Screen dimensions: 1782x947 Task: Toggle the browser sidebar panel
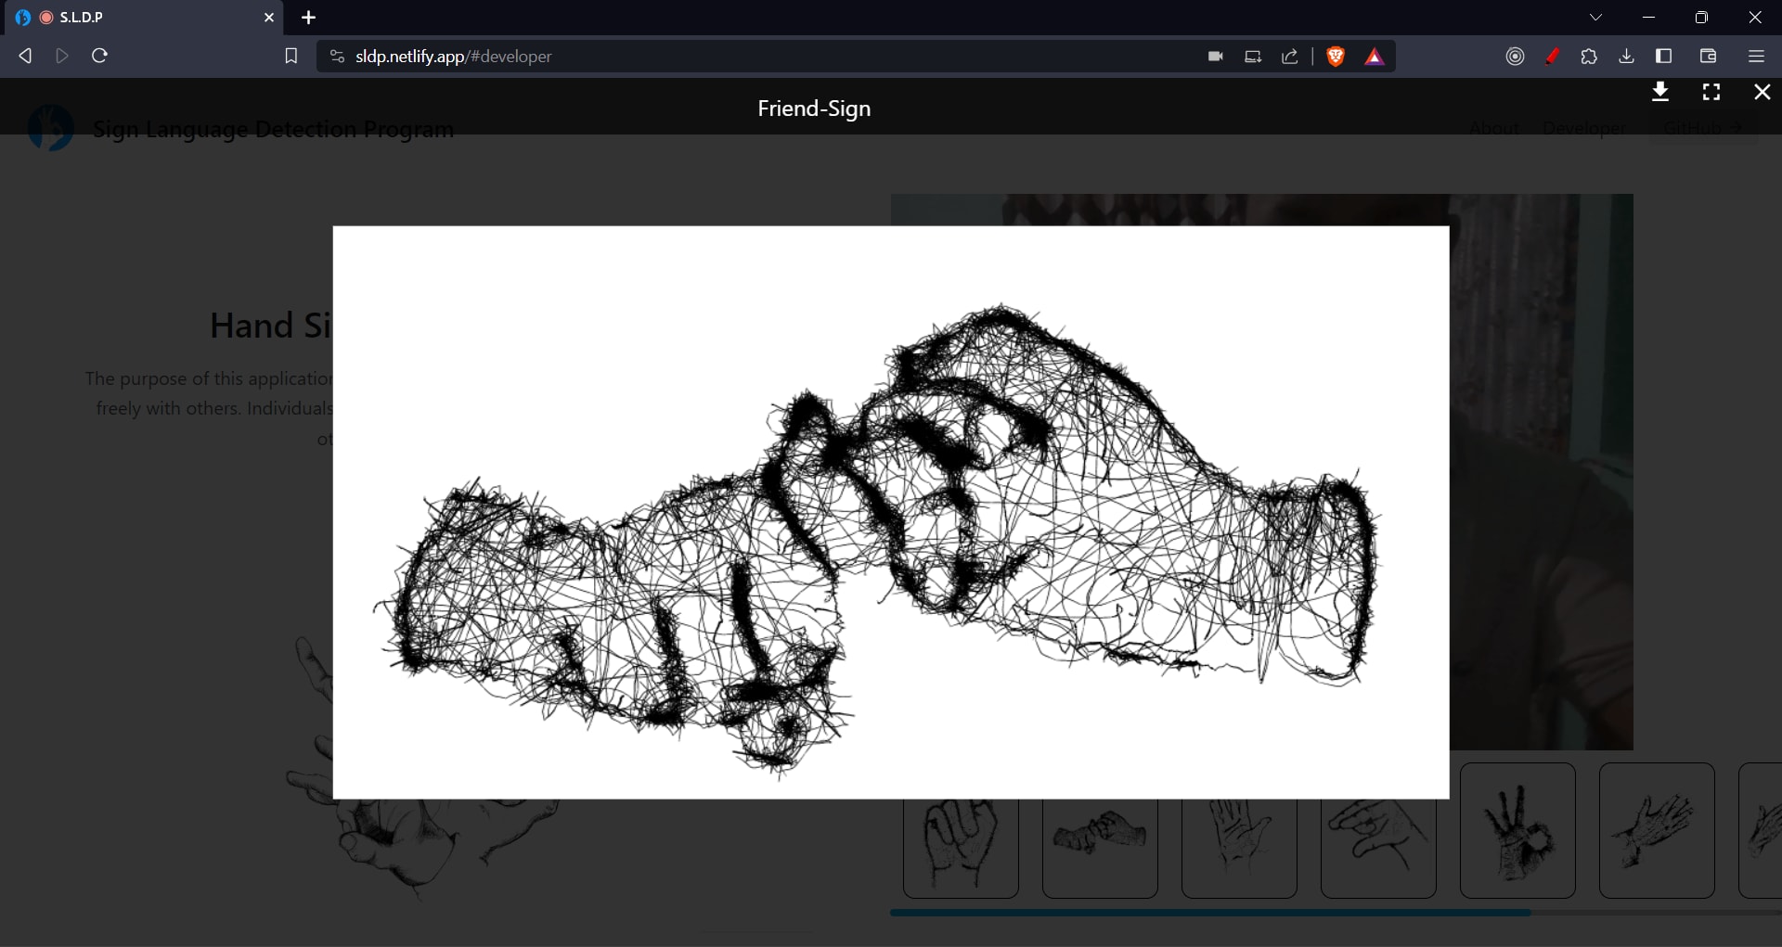[x=1663, y=57]
